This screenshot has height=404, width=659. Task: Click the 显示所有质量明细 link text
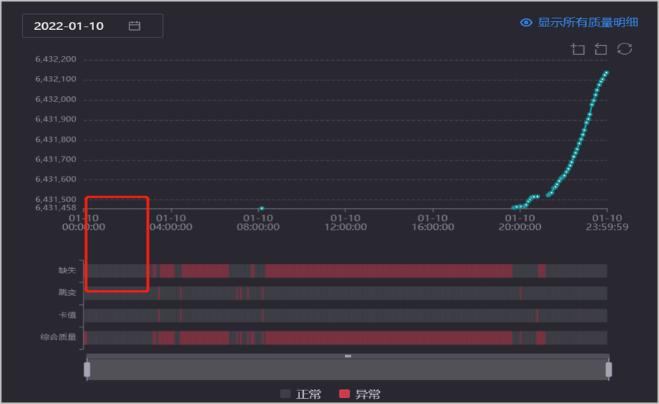coord(588,23)
